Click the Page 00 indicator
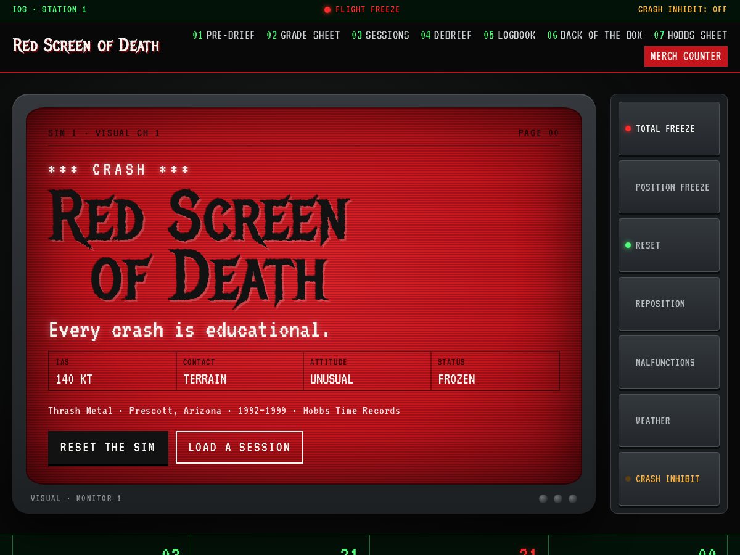 [539, 133]
